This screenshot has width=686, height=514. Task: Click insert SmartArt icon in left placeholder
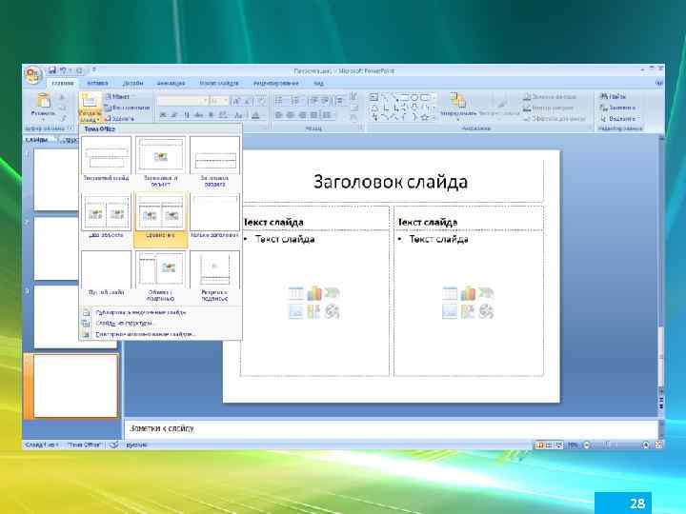tap(333, 293)
